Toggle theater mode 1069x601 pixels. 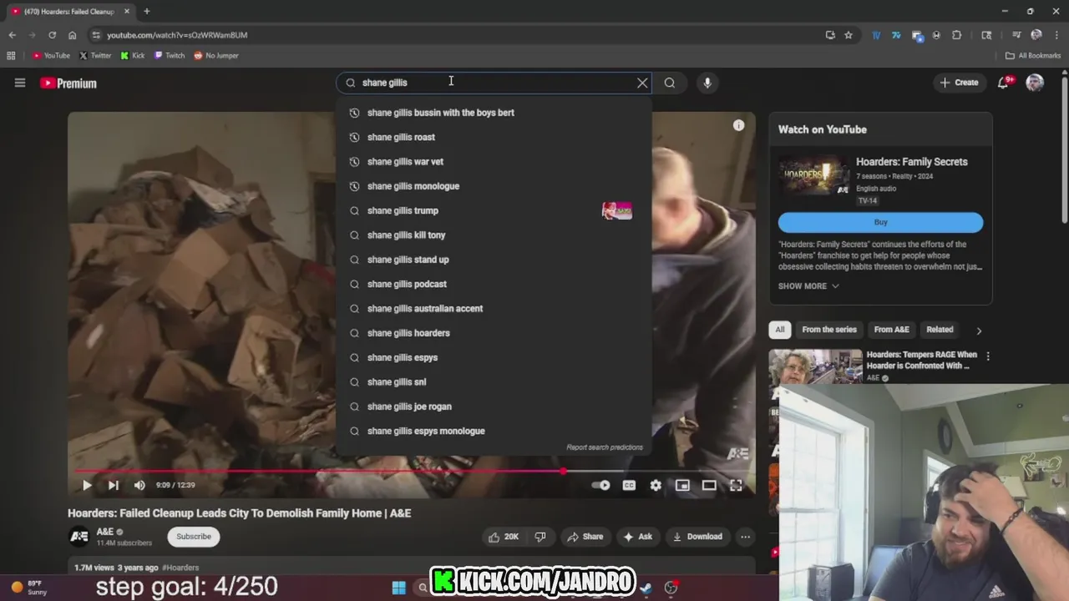pos(709,485)
